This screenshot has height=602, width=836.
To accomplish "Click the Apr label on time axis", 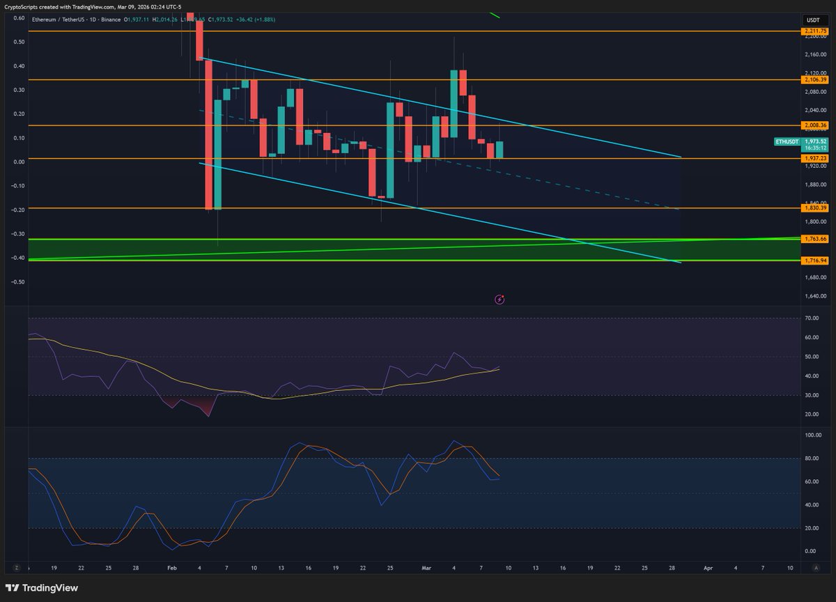I will point(708,568).
